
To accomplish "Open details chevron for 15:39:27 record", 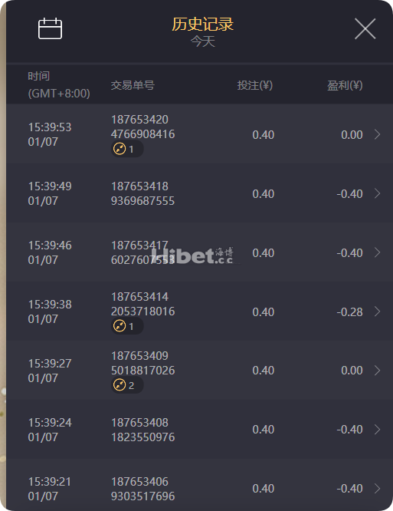I will [x=378, y=371].
